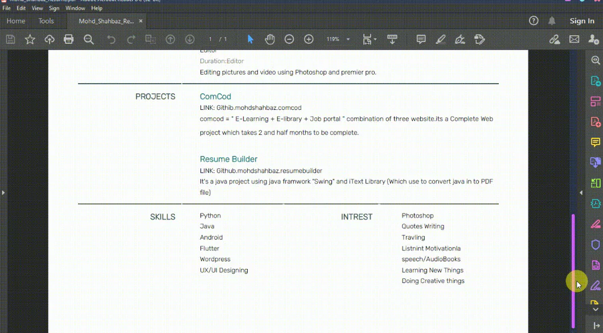This screenshot has height=333, width=603.
Task: Click the Save file icon
Action: tap(10, 39)
